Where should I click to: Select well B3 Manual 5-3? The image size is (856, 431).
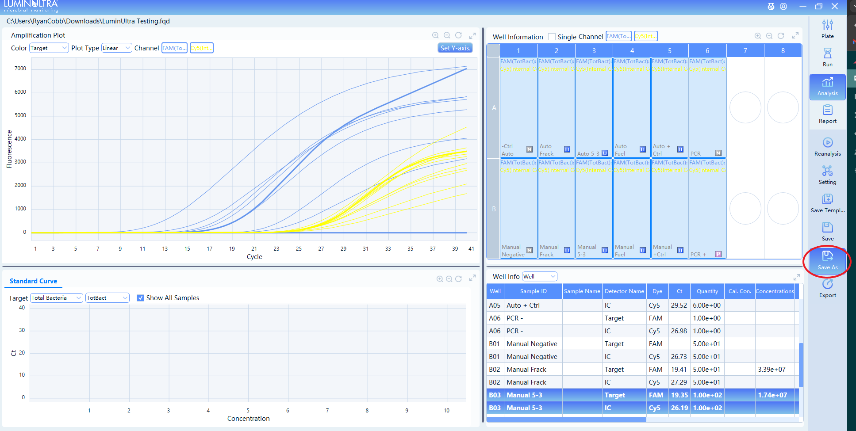[594, 209]
